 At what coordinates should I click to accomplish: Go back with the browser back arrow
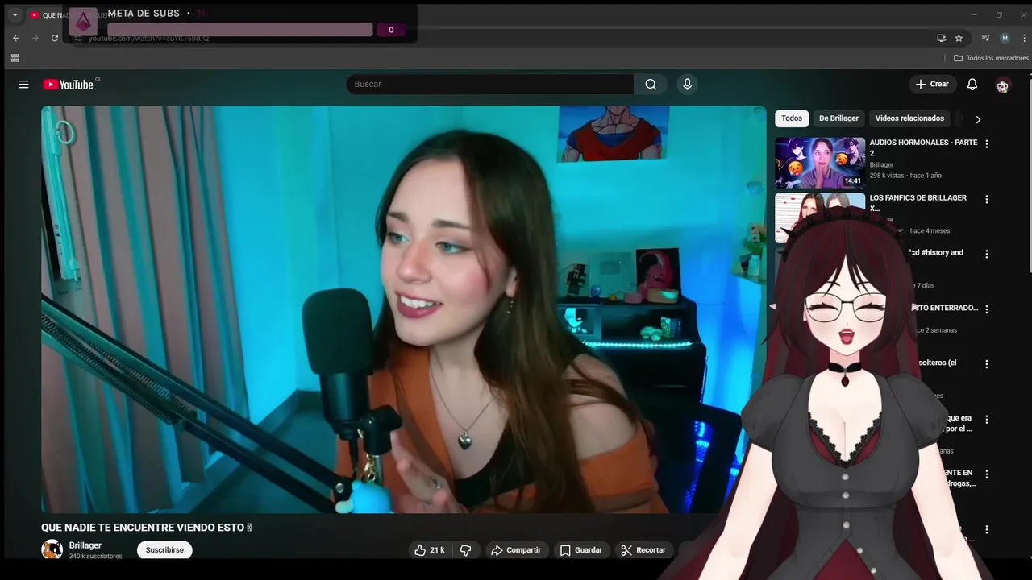16,38
